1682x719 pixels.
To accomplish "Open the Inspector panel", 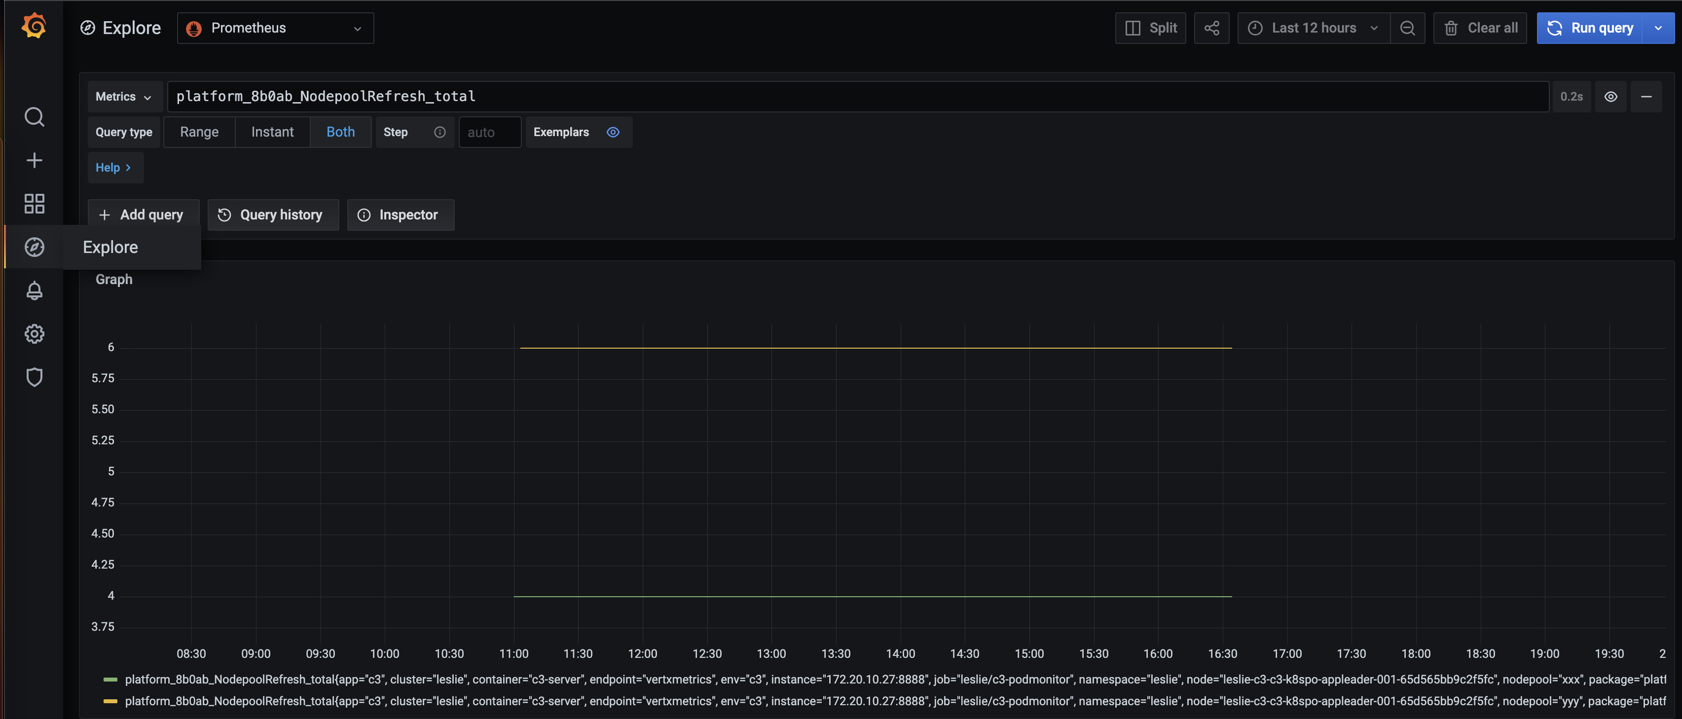I will [400, 215].
